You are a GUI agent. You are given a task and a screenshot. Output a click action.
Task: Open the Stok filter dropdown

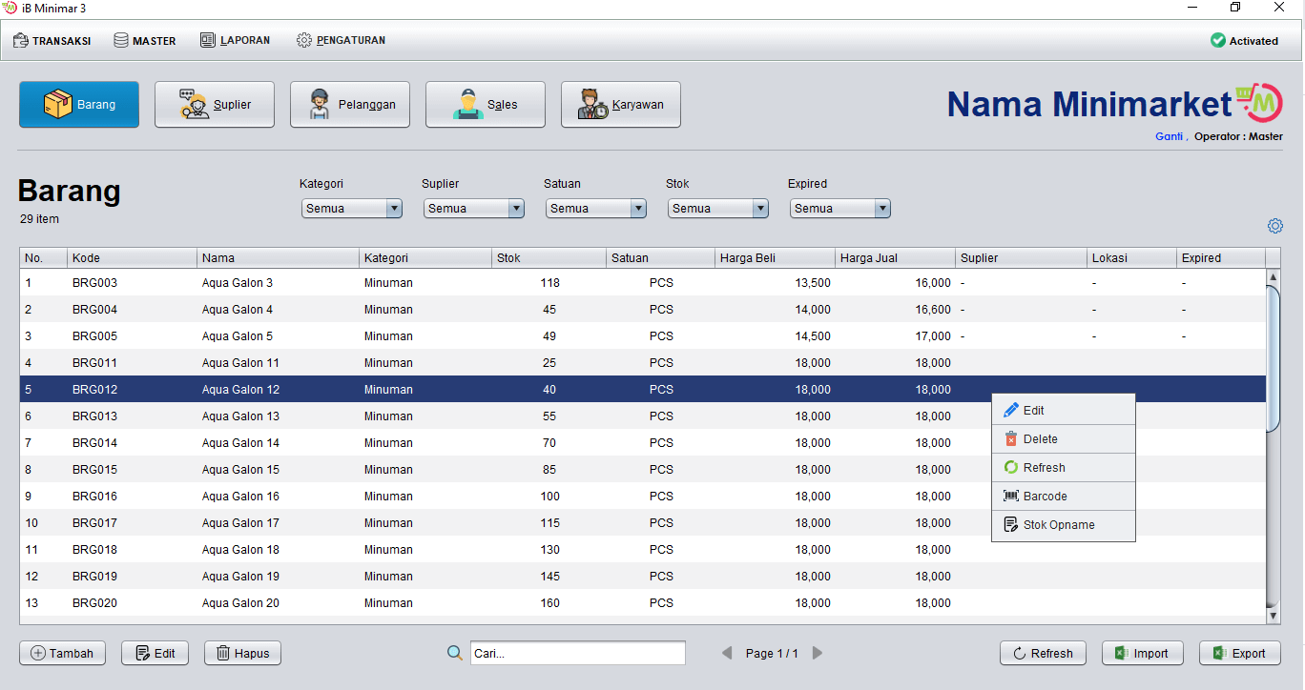point(718,209)
